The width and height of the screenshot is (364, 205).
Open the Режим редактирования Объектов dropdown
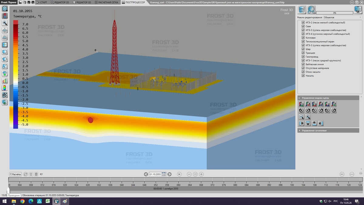click(x=343, y=17)
